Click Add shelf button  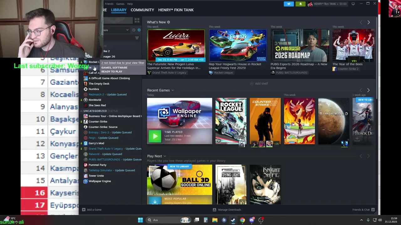click(x=259, y=83)
